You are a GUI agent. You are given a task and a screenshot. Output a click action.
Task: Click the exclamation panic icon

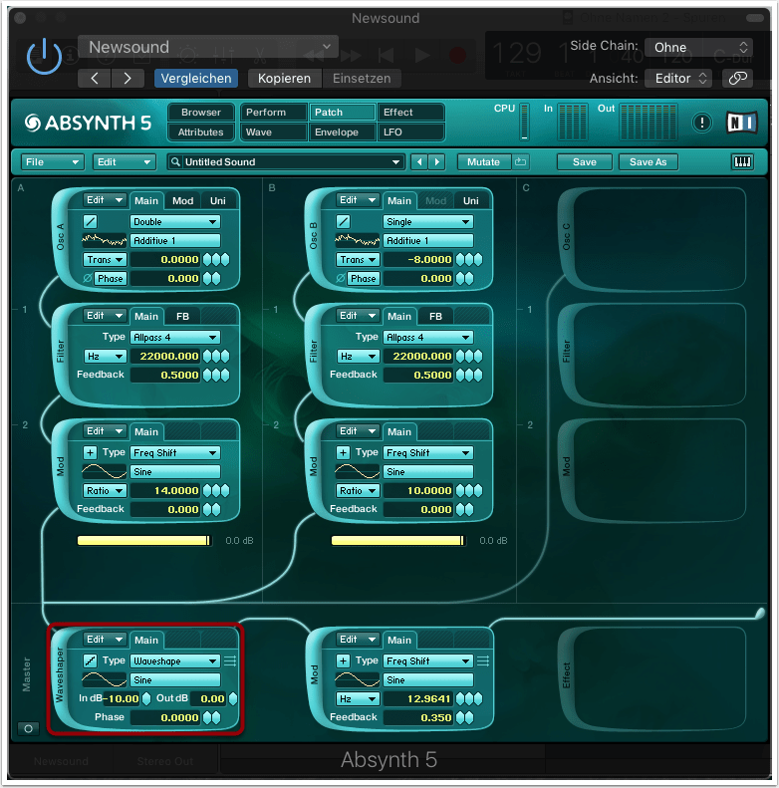703,123
